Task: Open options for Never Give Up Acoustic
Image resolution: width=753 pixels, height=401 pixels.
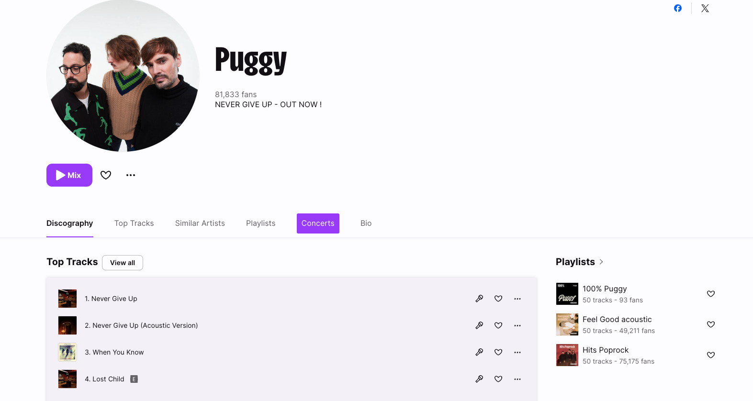Action: pyautogui.click(x=517, y=325)
